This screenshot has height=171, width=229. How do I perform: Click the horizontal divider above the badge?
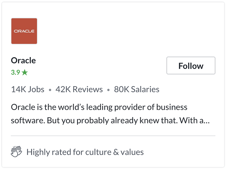coord(113,136)
